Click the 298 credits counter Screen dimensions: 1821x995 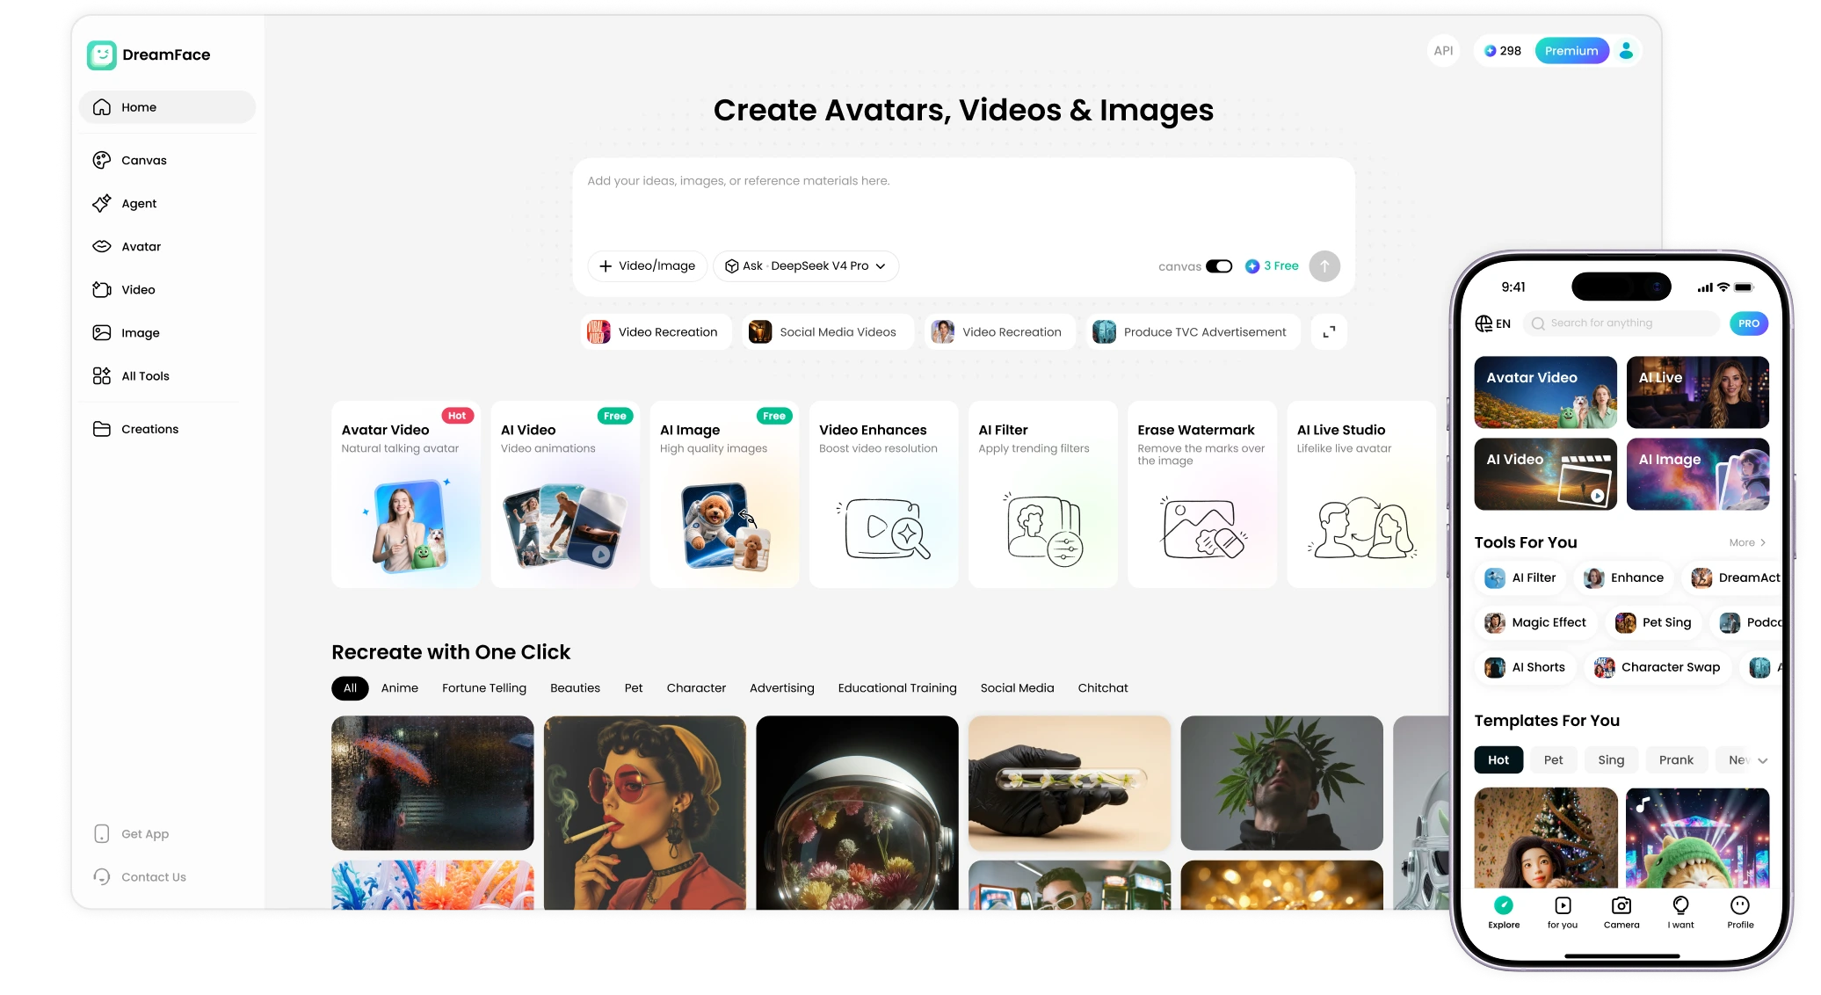(x=1502, y=51)
